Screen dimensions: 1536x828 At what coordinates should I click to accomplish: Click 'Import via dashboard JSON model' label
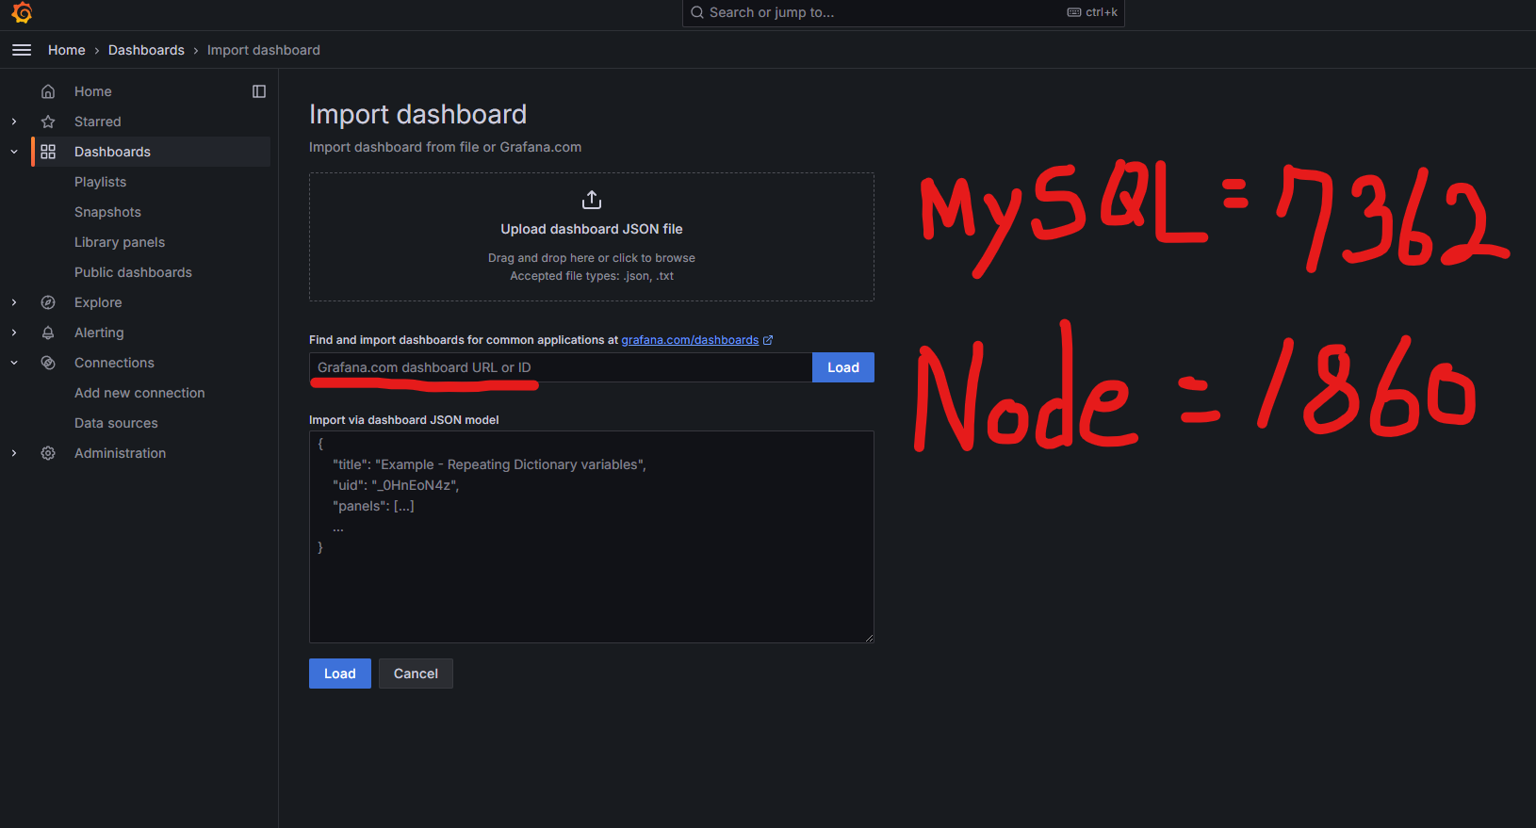pos(403,420)
